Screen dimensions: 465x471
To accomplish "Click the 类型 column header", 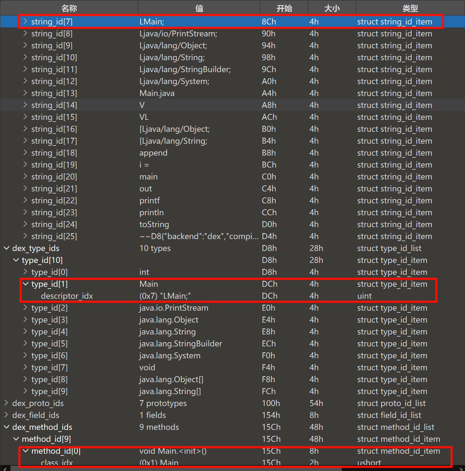I will coord(410,8).
